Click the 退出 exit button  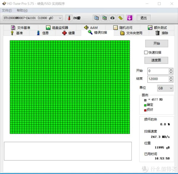144,18
